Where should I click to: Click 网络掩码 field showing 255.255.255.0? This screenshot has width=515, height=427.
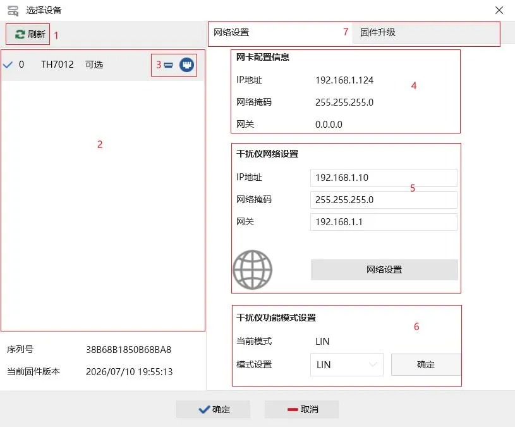click(384, 199)
